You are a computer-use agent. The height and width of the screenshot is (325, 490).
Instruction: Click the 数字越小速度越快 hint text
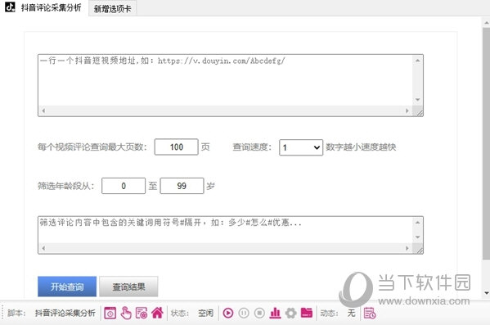[x=361, y=147]
